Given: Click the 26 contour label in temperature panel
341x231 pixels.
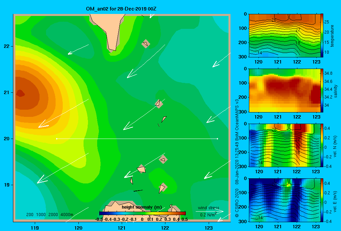Looking at the screenshot, I should (274, 20).
